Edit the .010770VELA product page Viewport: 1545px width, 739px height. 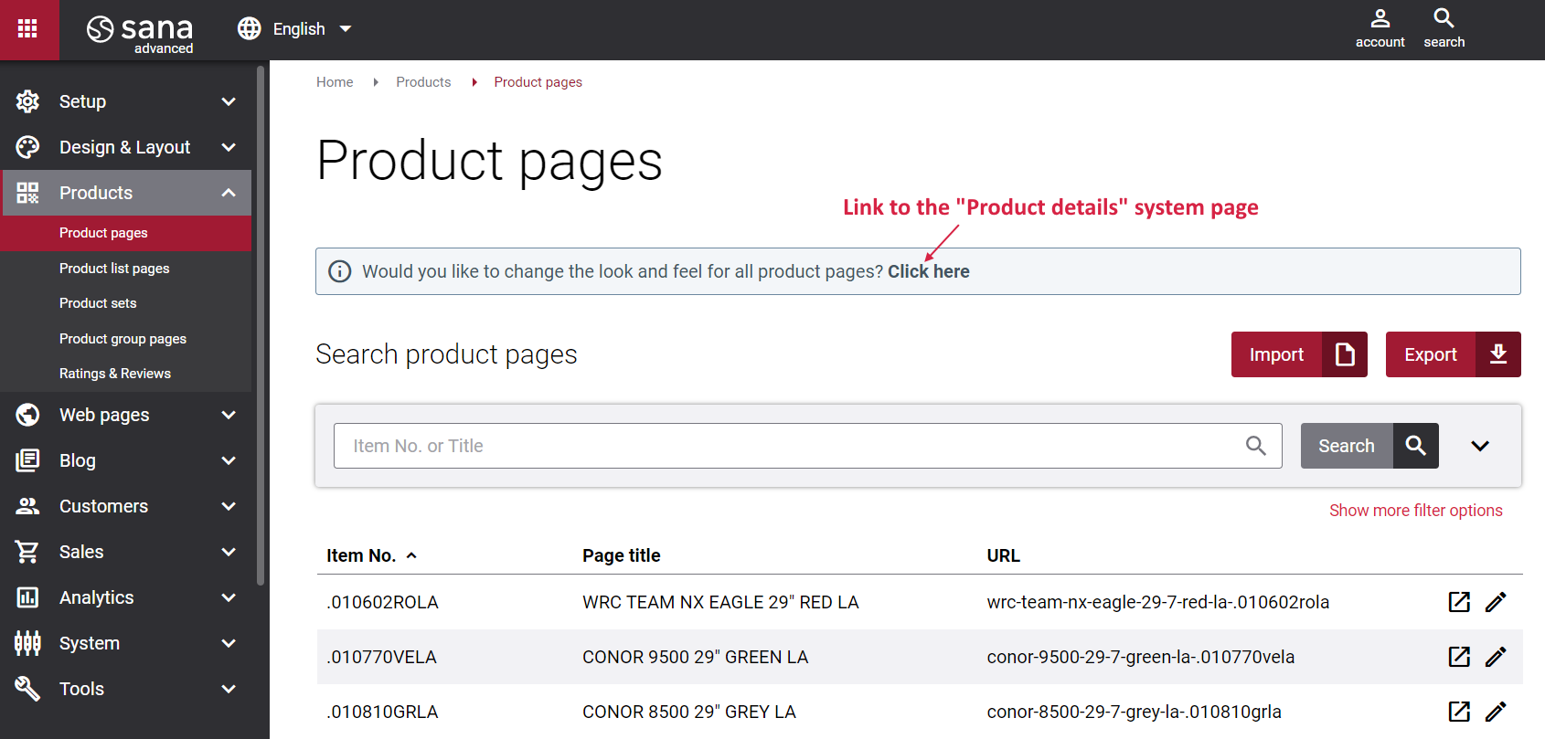pos(1496,657)
